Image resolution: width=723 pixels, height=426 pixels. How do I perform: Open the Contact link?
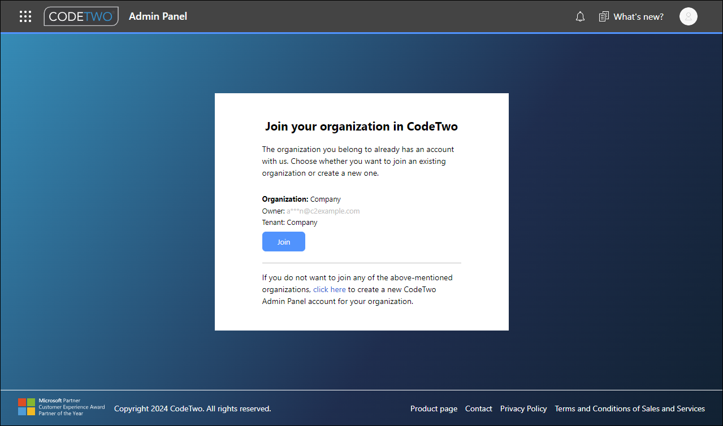tap(479, 408)
